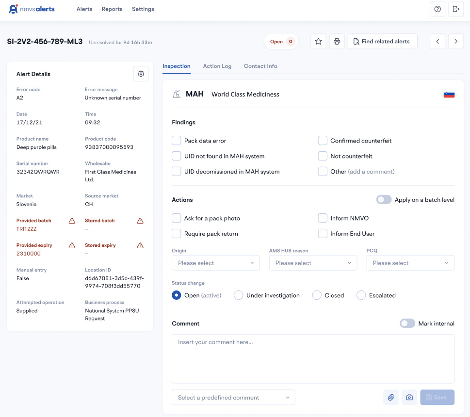The image size is (470, 417).
Task: Click into the comment text area
Action: pos(313,359)
